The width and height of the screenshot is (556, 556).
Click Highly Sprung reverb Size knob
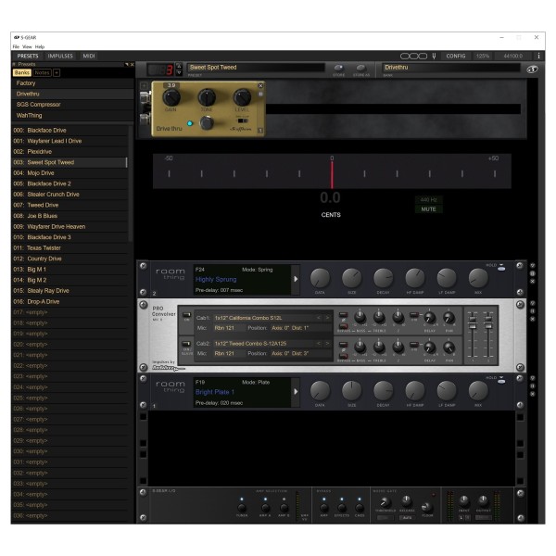click(352, 278)
